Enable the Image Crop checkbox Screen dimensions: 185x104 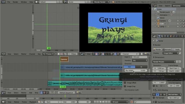click(125, 86)
